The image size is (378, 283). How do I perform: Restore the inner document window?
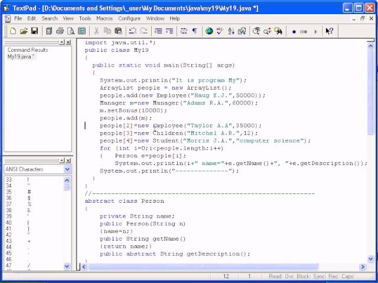pos(362,18)
